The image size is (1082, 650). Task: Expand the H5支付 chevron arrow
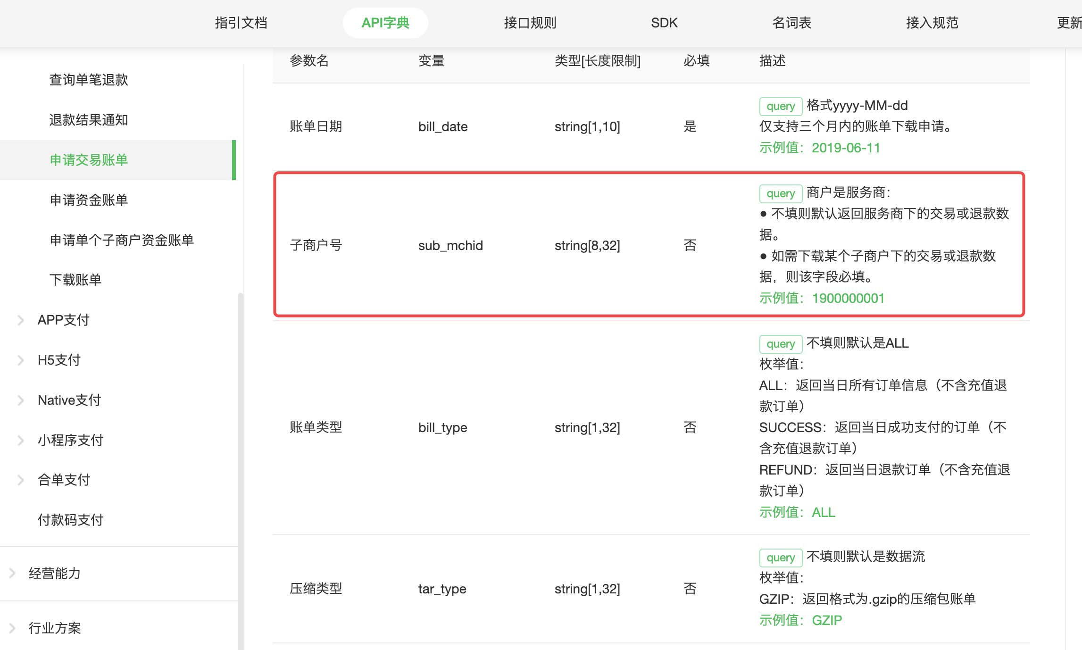point(20,360)
